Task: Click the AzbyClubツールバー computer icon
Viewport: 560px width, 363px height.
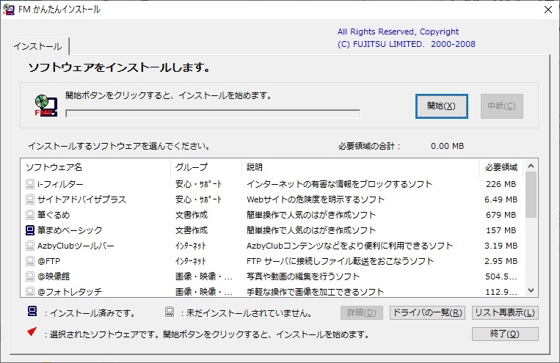Action: [x=30, y=246]
